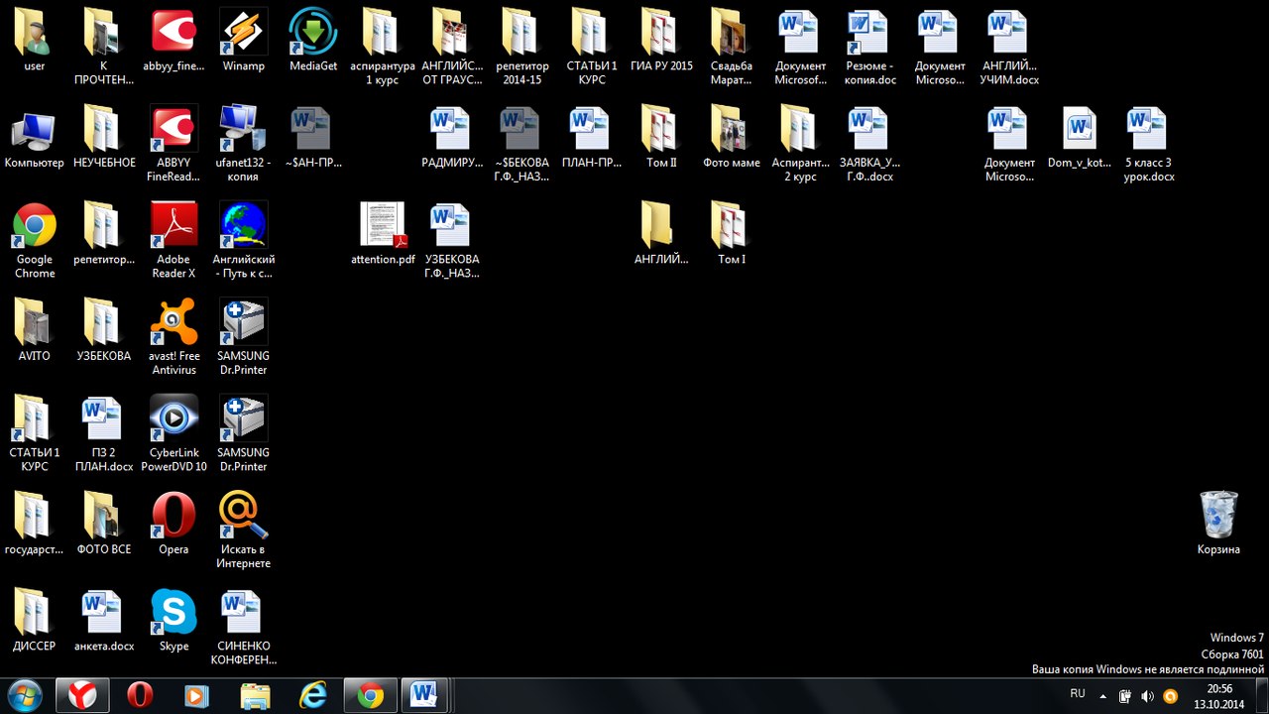Open Google Chrome desktop shortcut
Viewport: 1269px width, 714px height.
[x=35, y=239]
